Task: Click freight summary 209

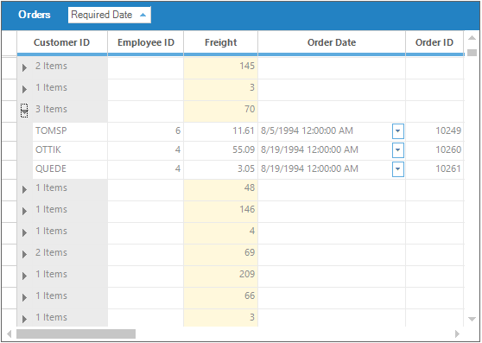Action: (x=221, y=276)
